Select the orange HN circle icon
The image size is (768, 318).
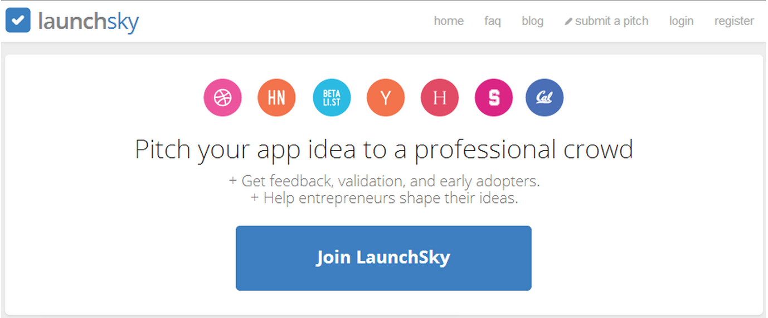(276, 98)
